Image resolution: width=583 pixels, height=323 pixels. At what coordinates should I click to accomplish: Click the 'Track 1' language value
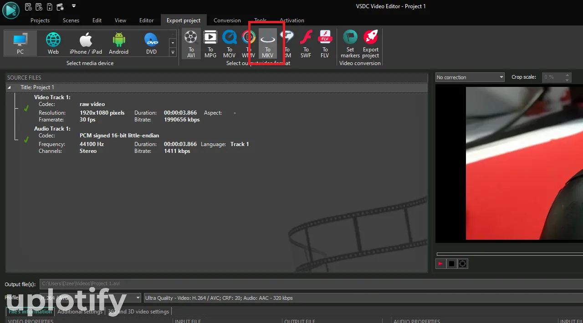[240, 144]
